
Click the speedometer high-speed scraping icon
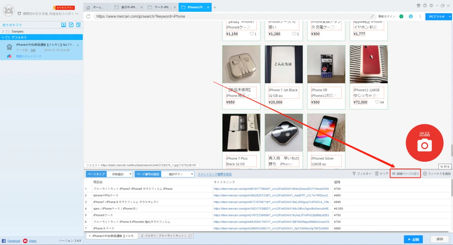point(10,56)
